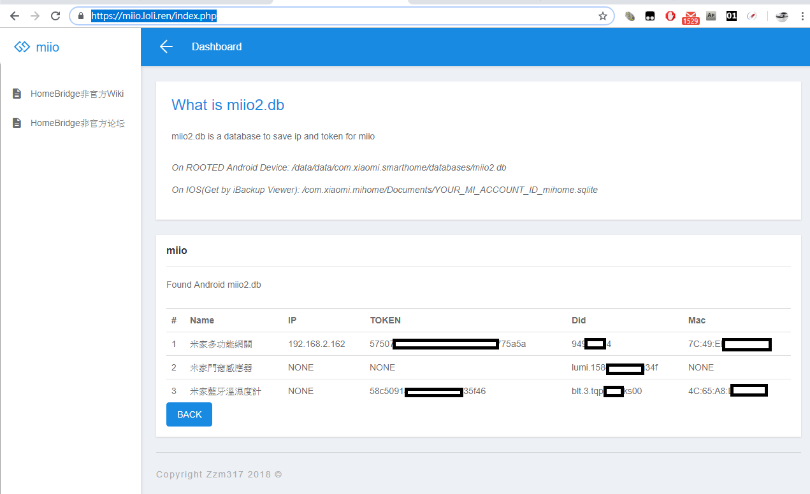This screenshot has height=494, width=810.
Task: Click the miio brand name link
Action: (48, 47)
